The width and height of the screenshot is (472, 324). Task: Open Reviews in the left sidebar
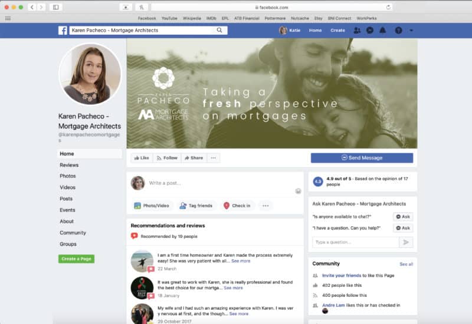(x=69, y=165)
